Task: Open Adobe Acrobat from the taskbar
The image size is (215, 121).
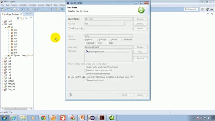Action: coord(102,118)
